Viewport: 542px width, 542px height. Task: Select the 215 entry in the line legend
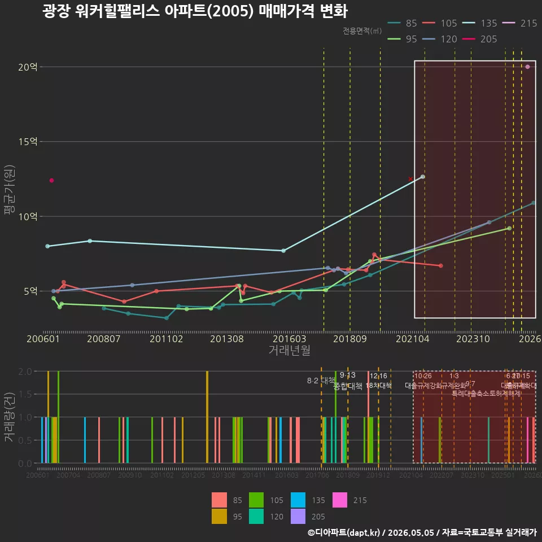[519, 23]
